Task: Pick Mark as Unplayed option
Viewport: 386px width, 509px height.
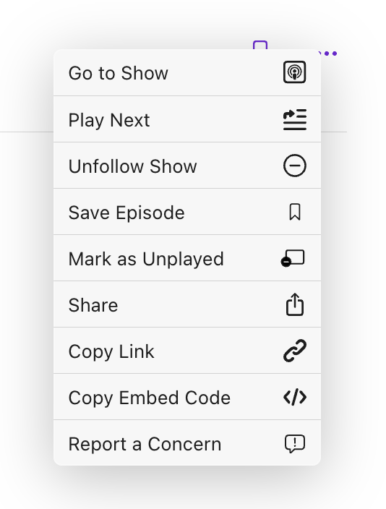Action: coord(187,258)
